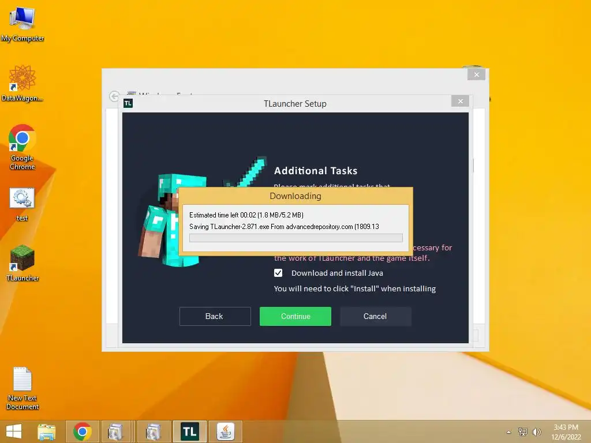Screen dimensions: 591x443
Task: Click the Saving TLauncher-2.871.exe text
Action: (284, 226)
